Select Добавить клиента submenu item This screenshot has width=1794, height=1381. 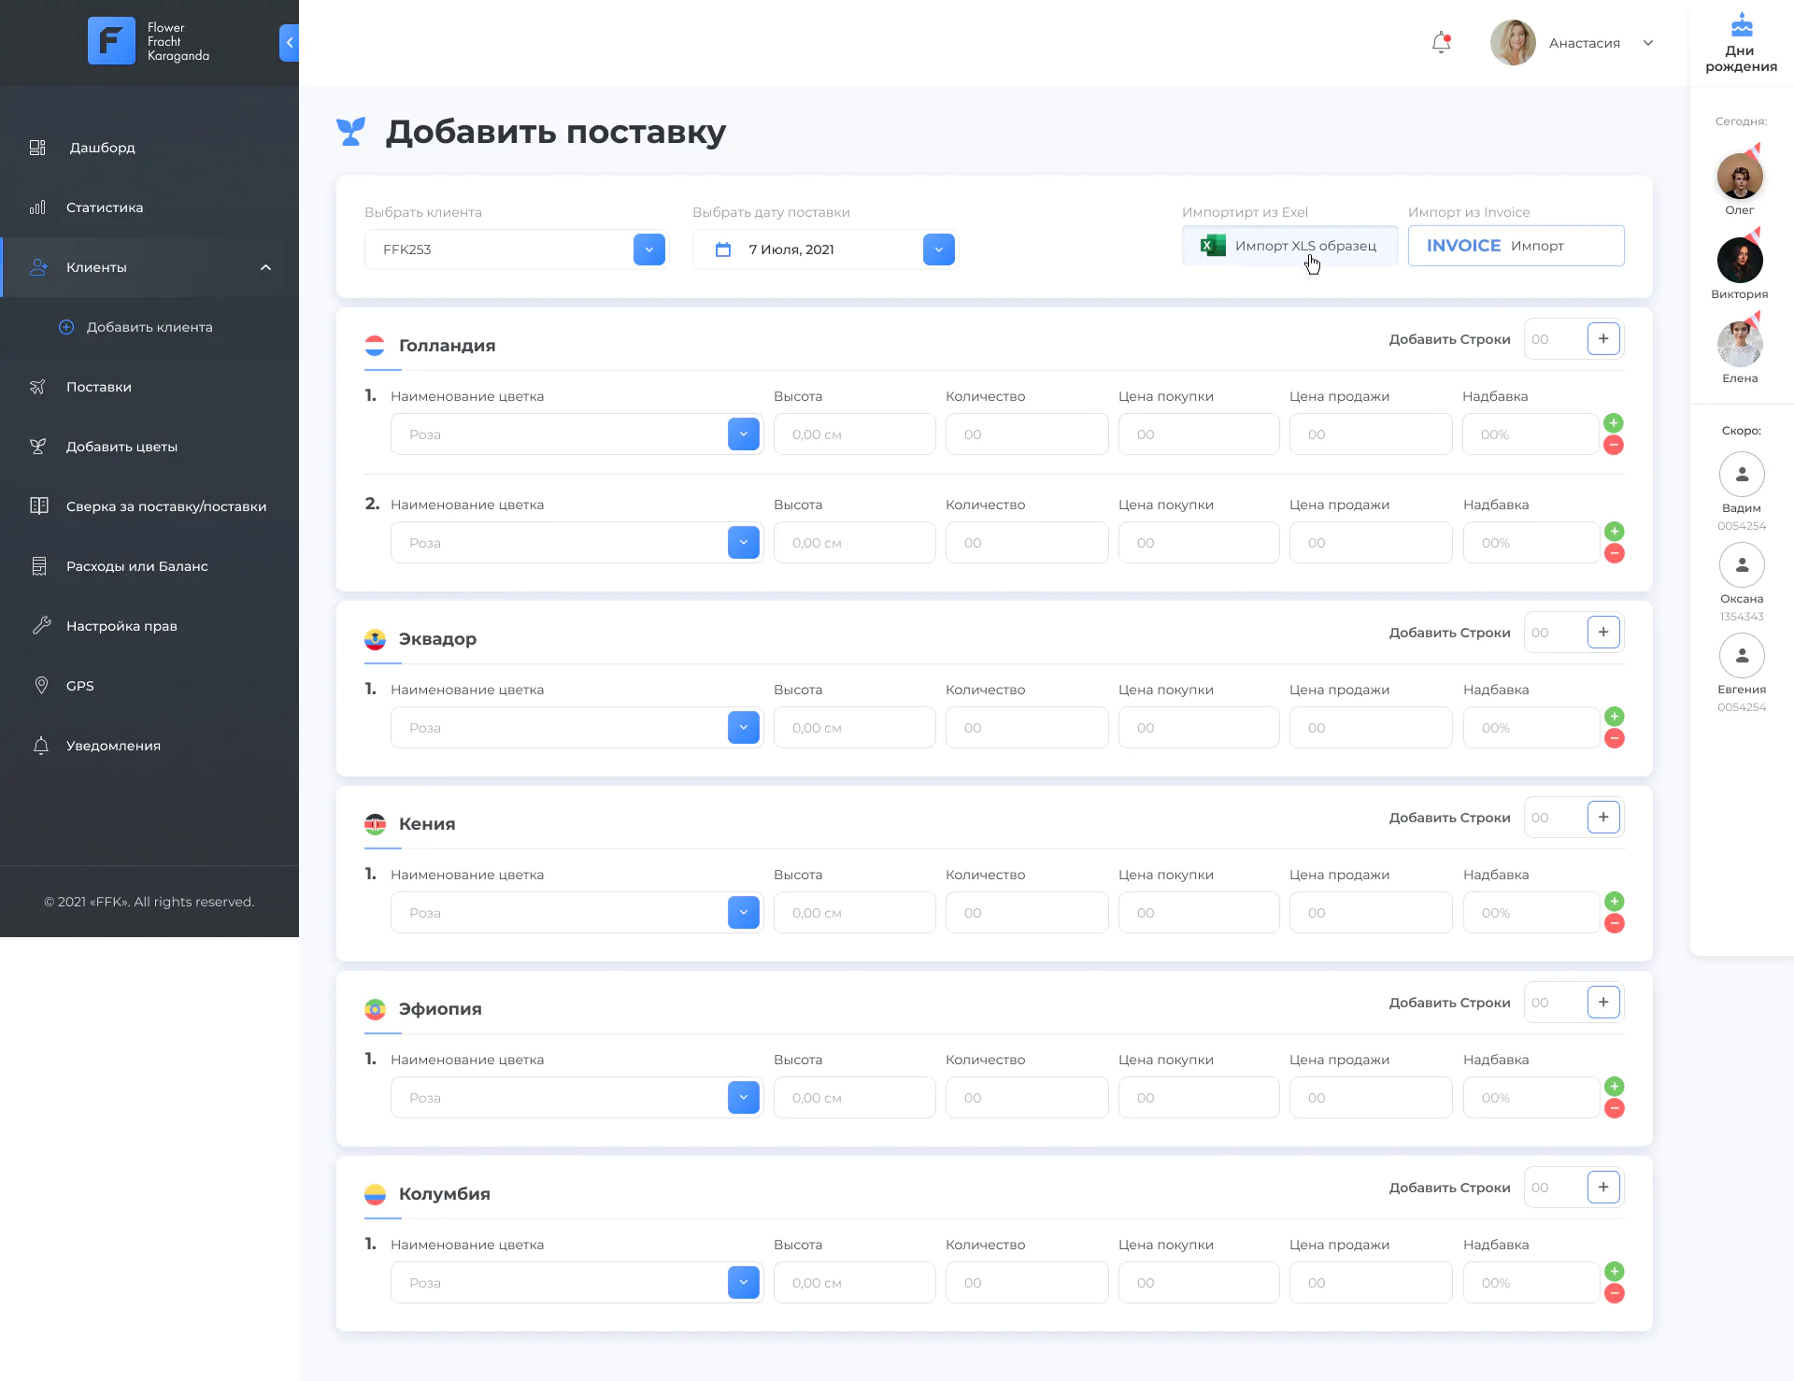149,327
